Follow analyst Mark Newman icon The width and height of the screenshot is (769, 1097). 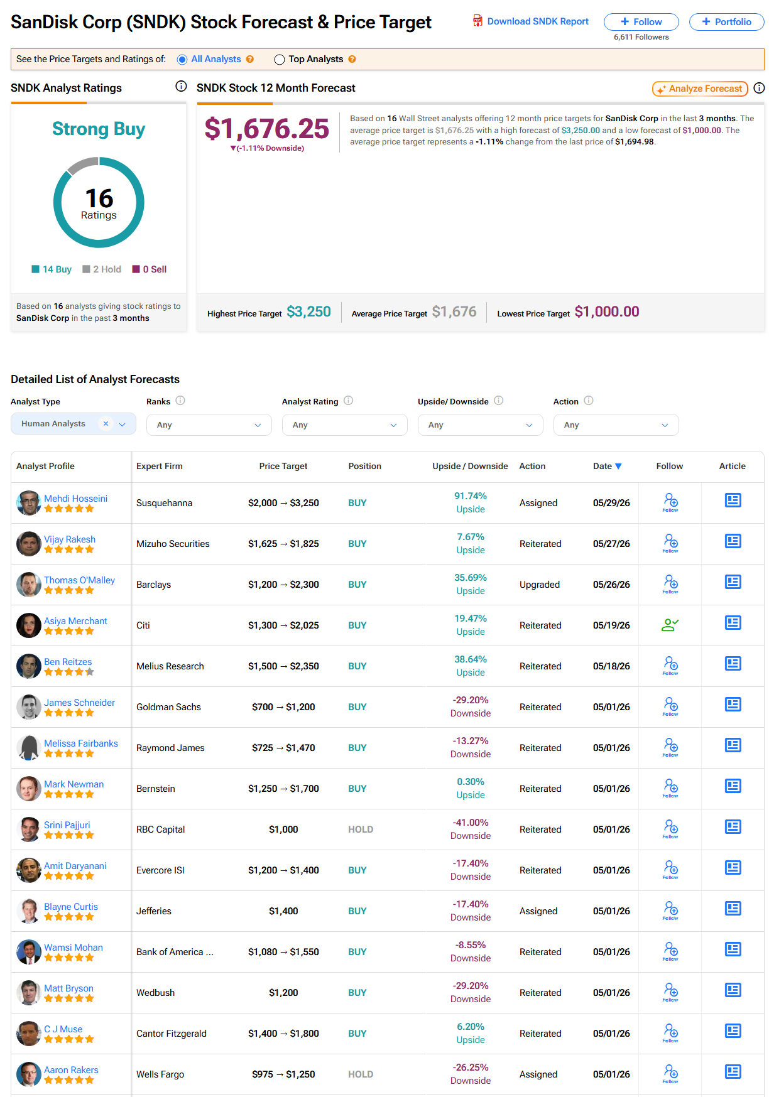coord(670,788)
